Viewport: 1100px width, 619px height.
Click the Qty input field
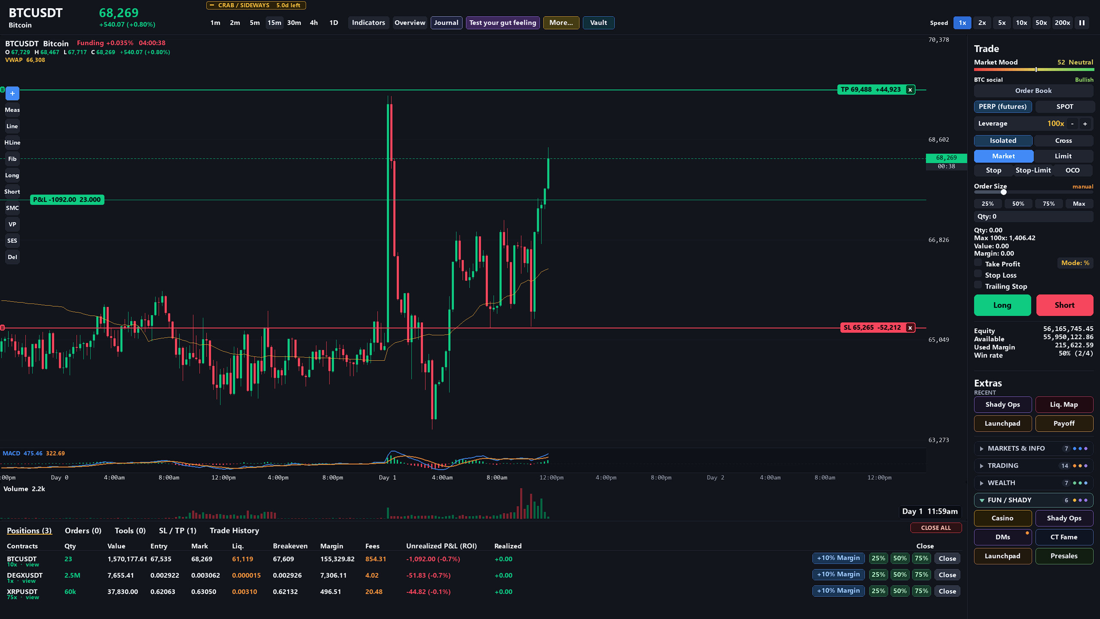tap(1033, 217)
